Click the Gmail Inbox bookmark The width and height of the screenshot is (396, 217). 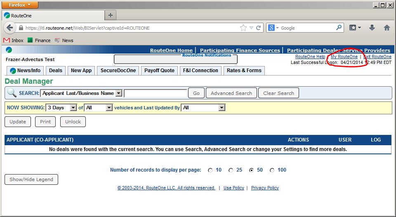click(x=13, y=40)
